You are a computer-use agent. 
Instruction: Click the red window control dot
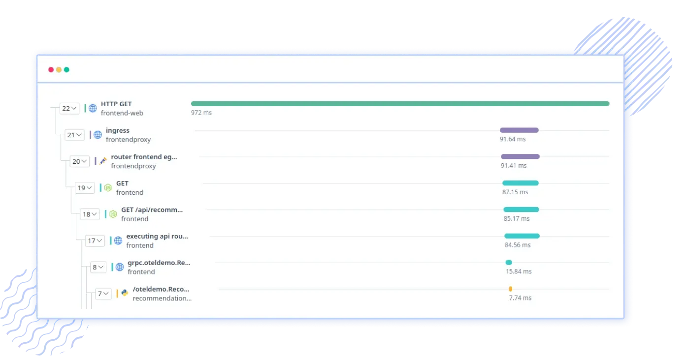tap(51, 70)
